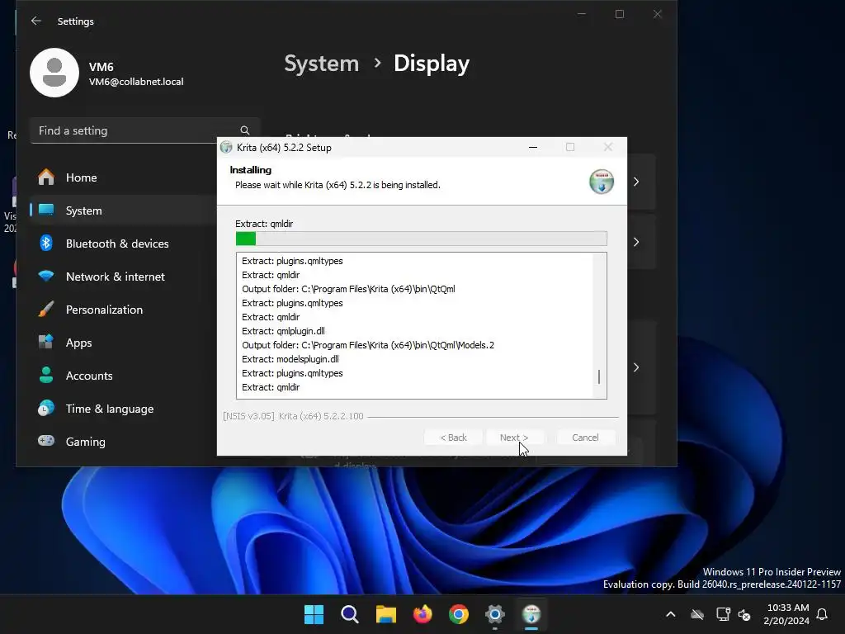Click the VM6@collabnet.local account email
Viewport: 845px width, 634px height.
136,82
